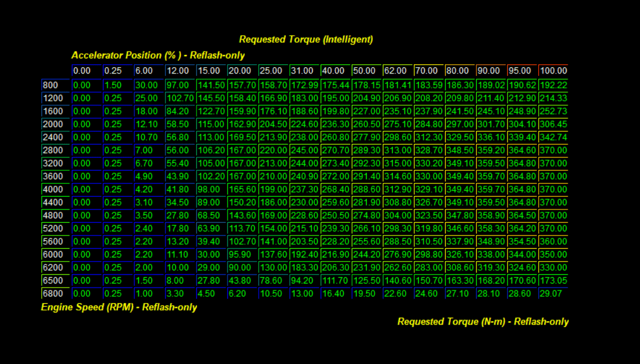The height and width of the screenshot is (364, 640).
Task: Select the 6500 RPM row header
Action: (56, 281)
